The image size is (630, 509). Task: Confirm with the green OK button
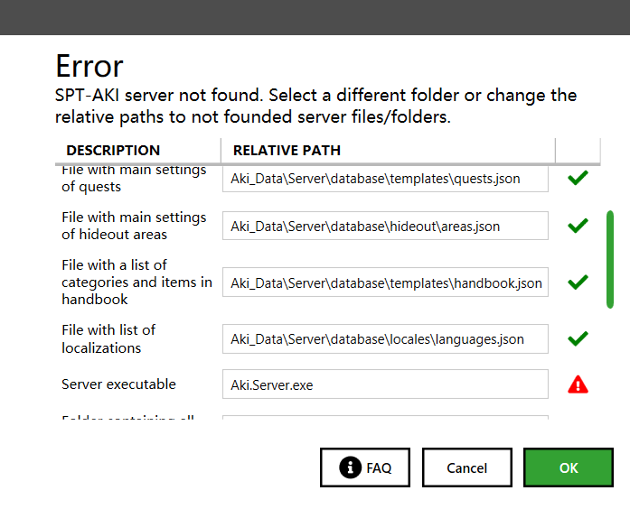tap(568, 467)
